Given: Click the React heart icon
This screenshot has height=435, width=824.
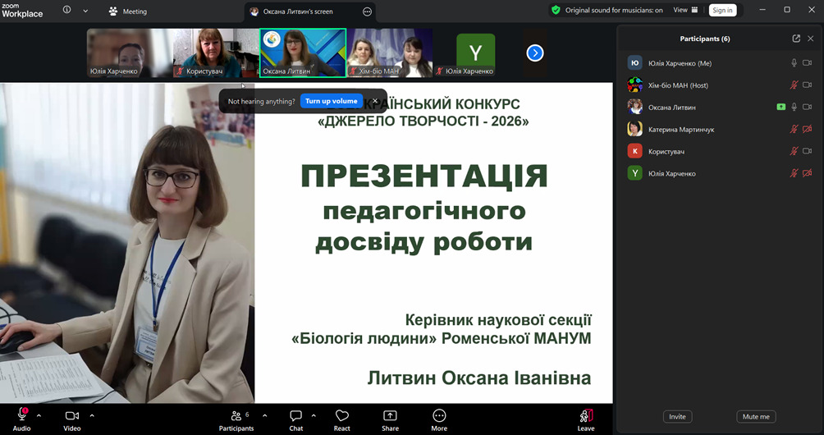Looking at the screenshot, I should (342, 419).
